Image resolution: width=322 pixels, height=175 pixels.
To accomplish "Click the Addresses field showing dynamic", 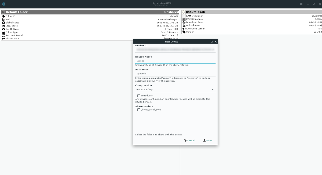I will coord(175,74).
